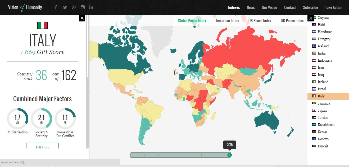Open the Google Plus social icon
This screenshot has width=349, height=167.
pos(74,7)
